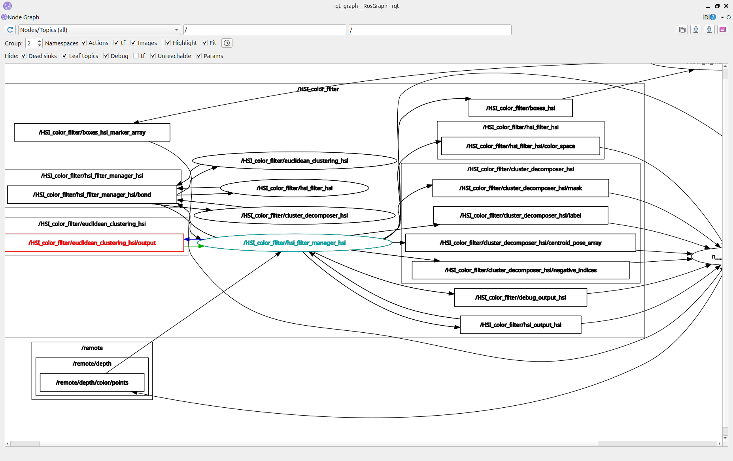The width and height of the screenshot is (733, 461).
Task: Click the purple Node Graph plugin icon
Action: click(4, 17)
